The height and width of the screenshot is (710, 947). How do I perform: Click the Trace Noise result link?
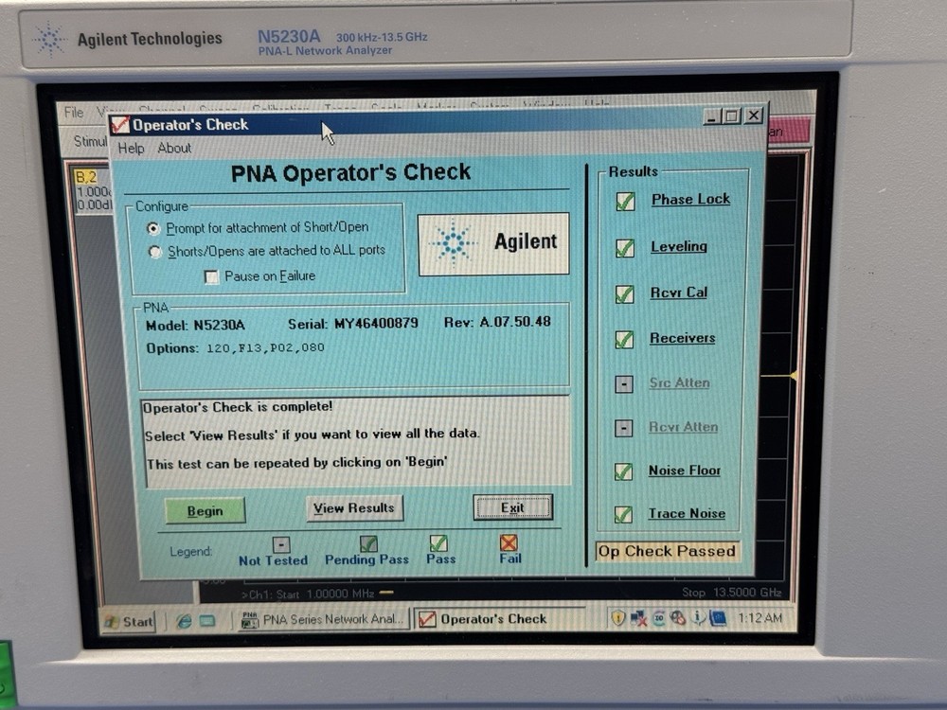point(687,513)
